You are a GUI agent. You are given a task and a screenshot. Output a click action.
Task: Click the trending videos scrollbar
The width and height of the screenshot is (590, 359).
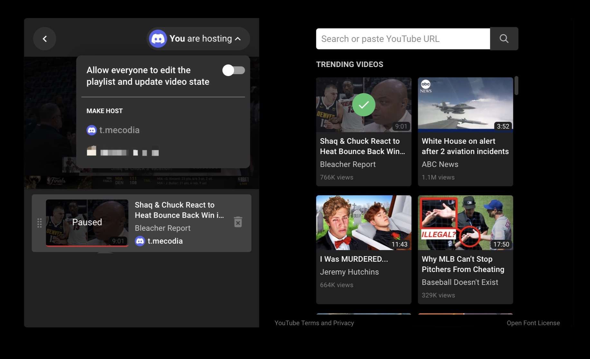[516, 86]
